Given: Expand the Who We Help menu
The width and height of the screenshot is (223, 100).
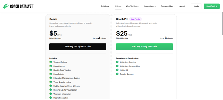Looking at the screenshot, I should pyautogui.click(x=133, y=6).
